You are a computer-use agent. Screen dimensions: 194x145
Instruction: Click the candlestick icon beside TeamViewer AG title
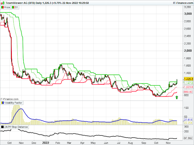(x=3, y=3)
